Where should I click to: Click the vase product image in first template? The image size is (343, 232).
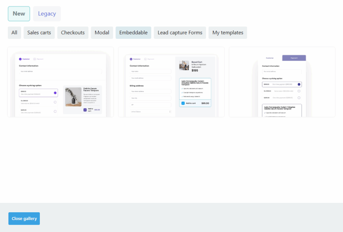(73, 97)
